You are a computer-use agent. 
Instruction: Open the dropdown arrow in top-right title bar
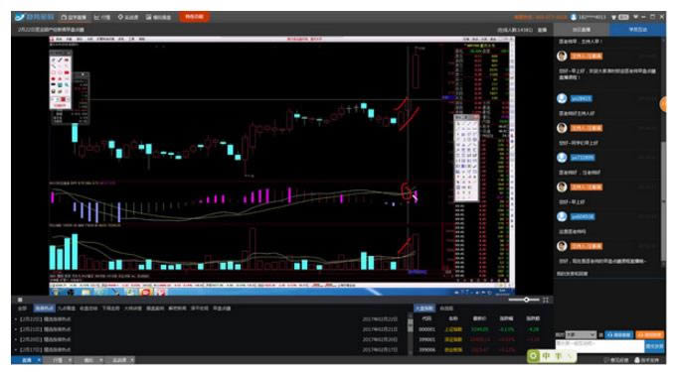click(635, 17)
